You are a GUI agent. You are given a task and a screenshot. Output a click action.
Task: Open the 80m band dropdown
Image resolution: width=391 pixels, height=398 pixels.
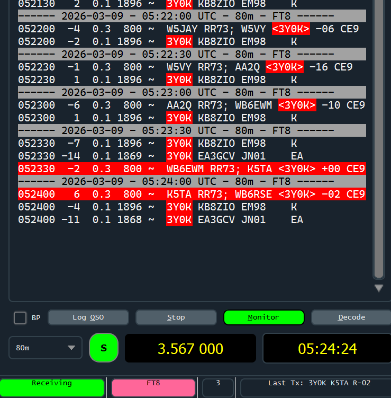[46, 348]
